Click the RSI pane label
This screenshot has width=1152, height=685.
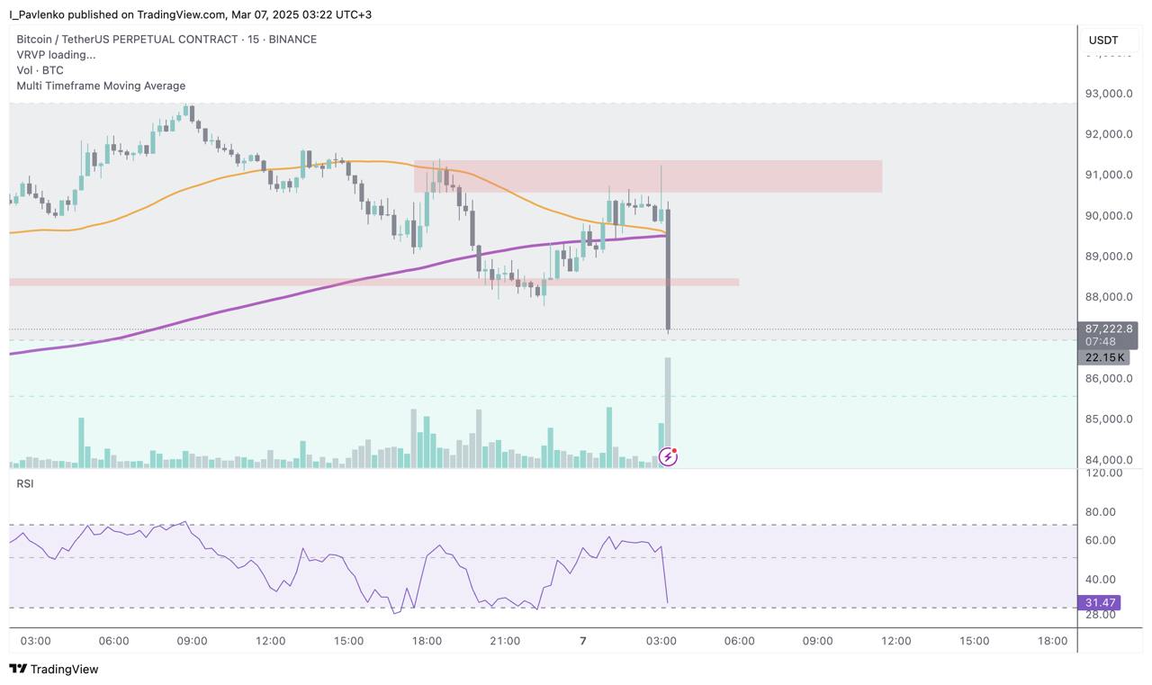click(25, 483)
